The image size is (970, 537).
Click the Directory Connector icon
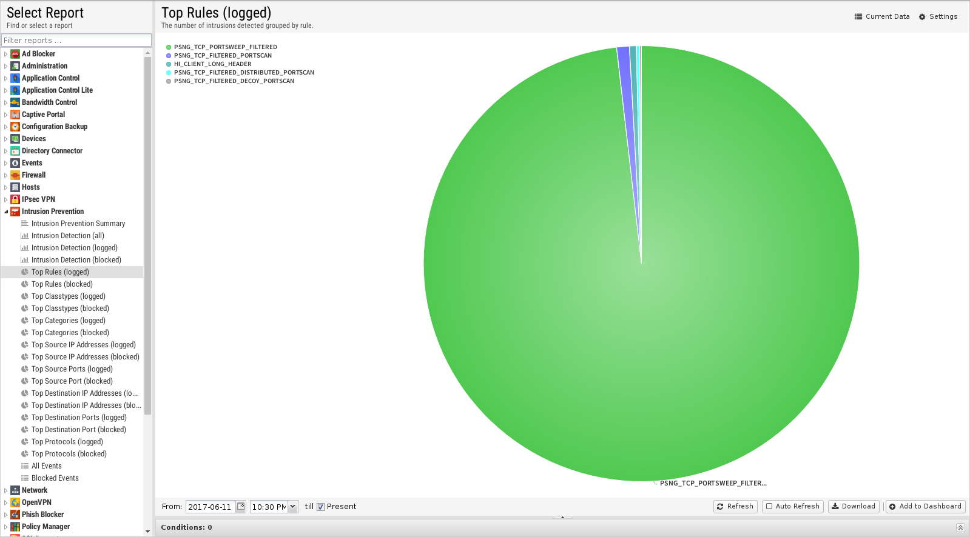coord(15,151)
